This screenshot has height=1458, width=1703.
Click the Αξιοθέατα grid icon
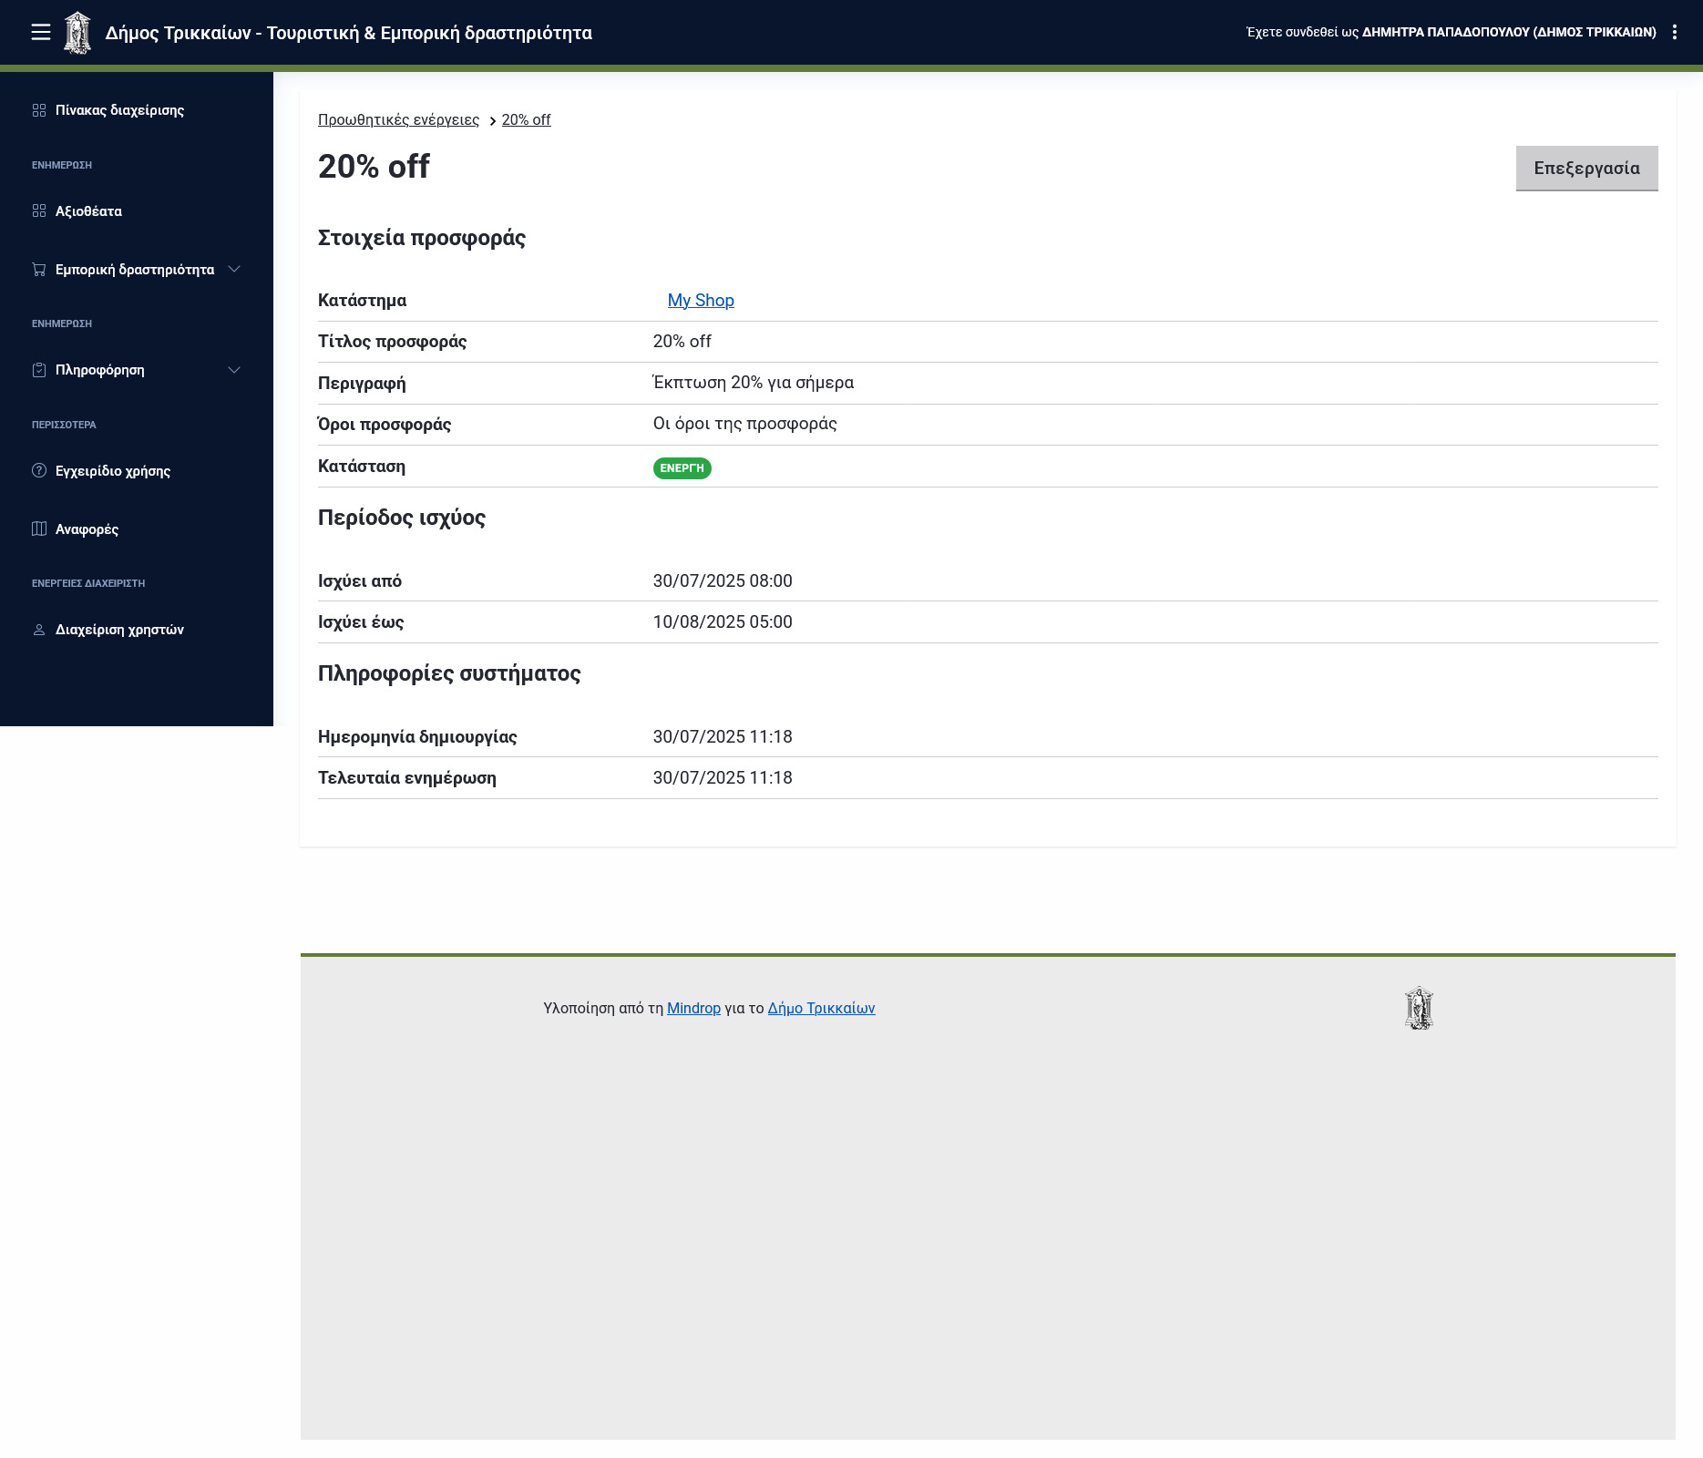(x=39, y=211)
